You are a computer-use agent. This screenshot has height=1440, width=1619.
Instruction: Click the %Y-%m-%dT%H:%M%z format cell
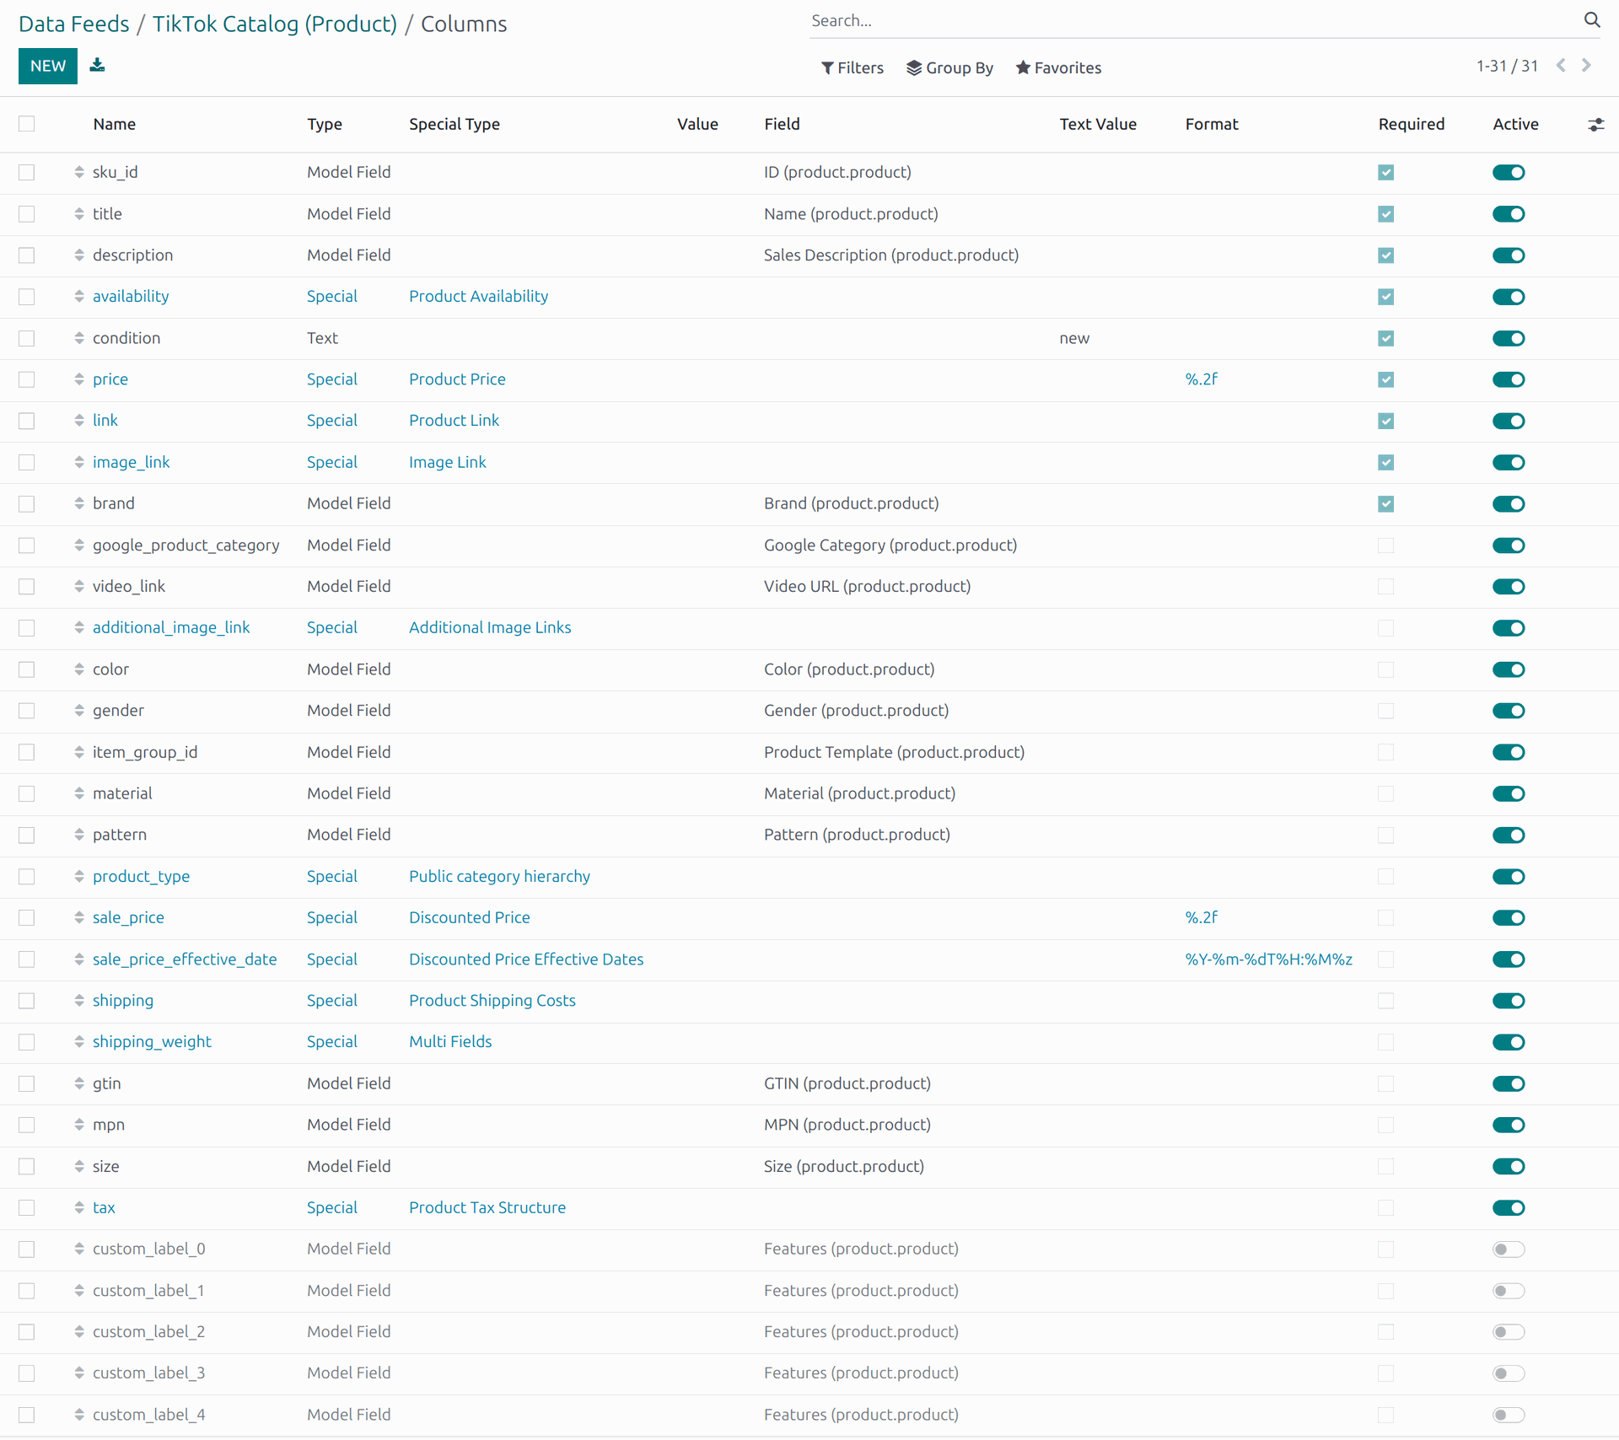point(1268,959)
